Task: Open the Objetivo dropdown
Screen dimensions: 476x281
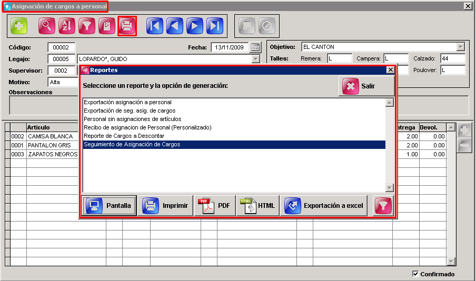Action: [461, 47]
